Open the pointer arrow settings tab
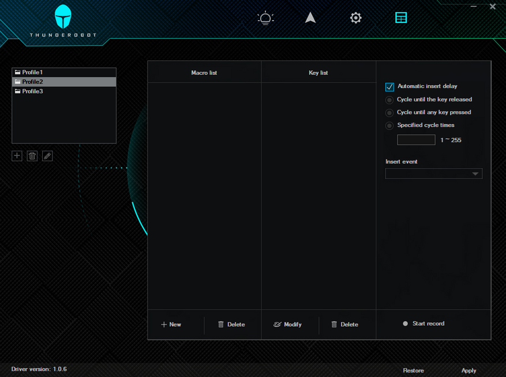The image size is (506, 377). [x=310, y=18]
